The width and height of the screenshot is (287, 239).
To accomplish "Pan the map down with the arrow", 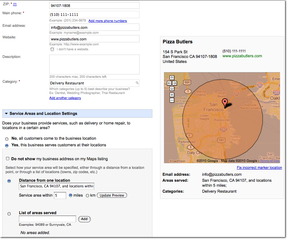I will (x=172, y=89).
